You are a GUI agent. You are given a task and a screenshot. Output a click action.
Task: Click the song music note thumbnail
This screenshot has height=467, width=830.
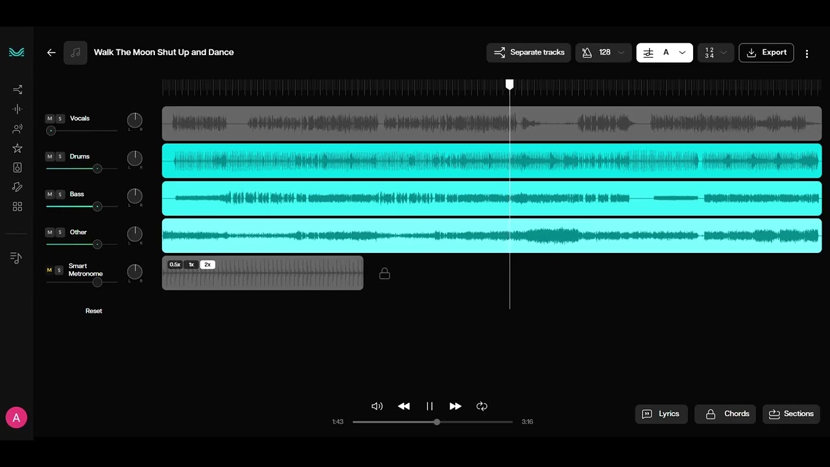click(x=75, y=53)
